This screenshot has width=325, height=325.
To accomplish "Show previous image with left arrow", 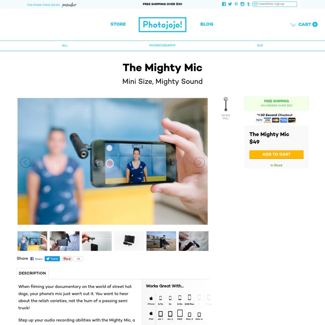I will pyautogui.click(x=26, y=162).
